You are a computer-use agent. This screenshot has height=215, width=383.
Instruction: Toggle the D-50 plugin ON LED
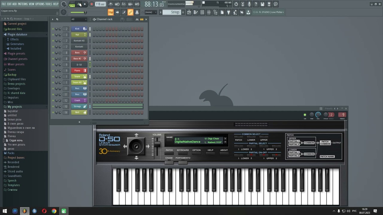(x=305, y=115)
